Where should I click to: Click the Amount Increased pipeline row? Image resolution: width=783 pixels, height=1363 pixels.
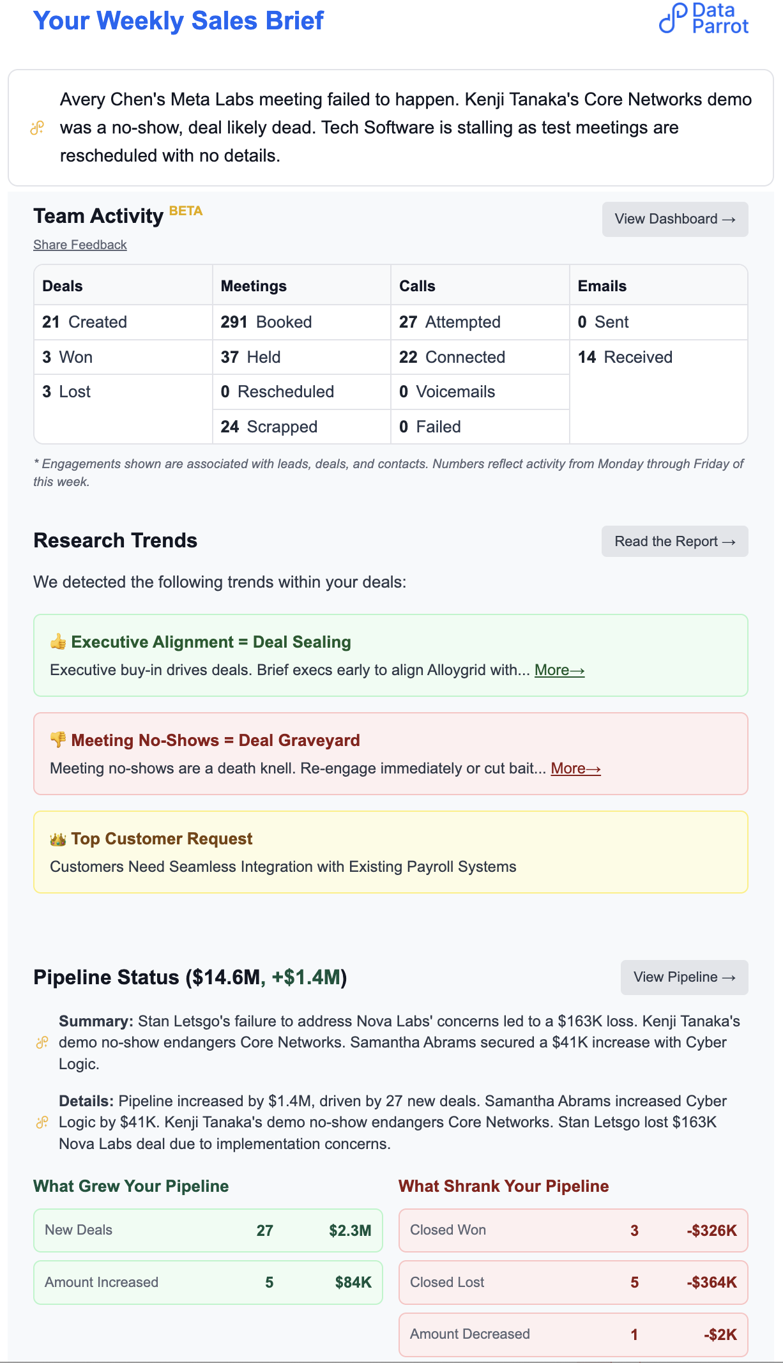pos(208,1283)
